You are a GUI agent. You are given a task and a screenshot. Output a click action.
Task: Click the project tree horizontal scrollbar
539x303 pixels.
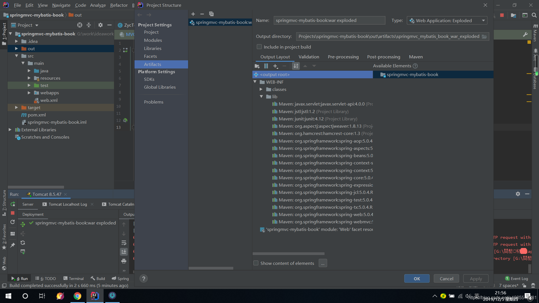[x=36, y=187]
